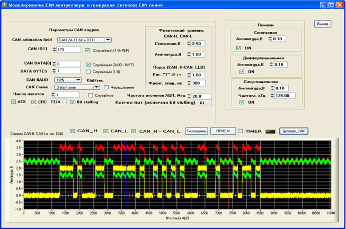Click the Generate_CAN button
Screen dimensions: 346x229
point(294,131)
